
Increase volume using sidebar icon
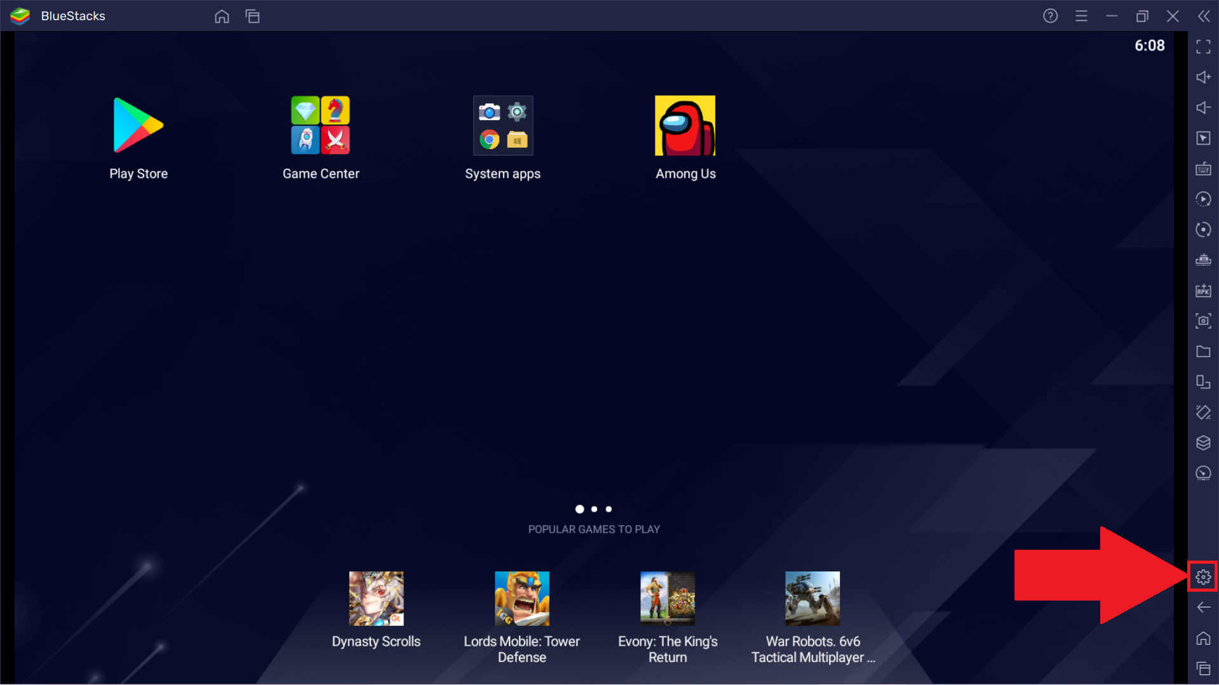point(1203,77)
